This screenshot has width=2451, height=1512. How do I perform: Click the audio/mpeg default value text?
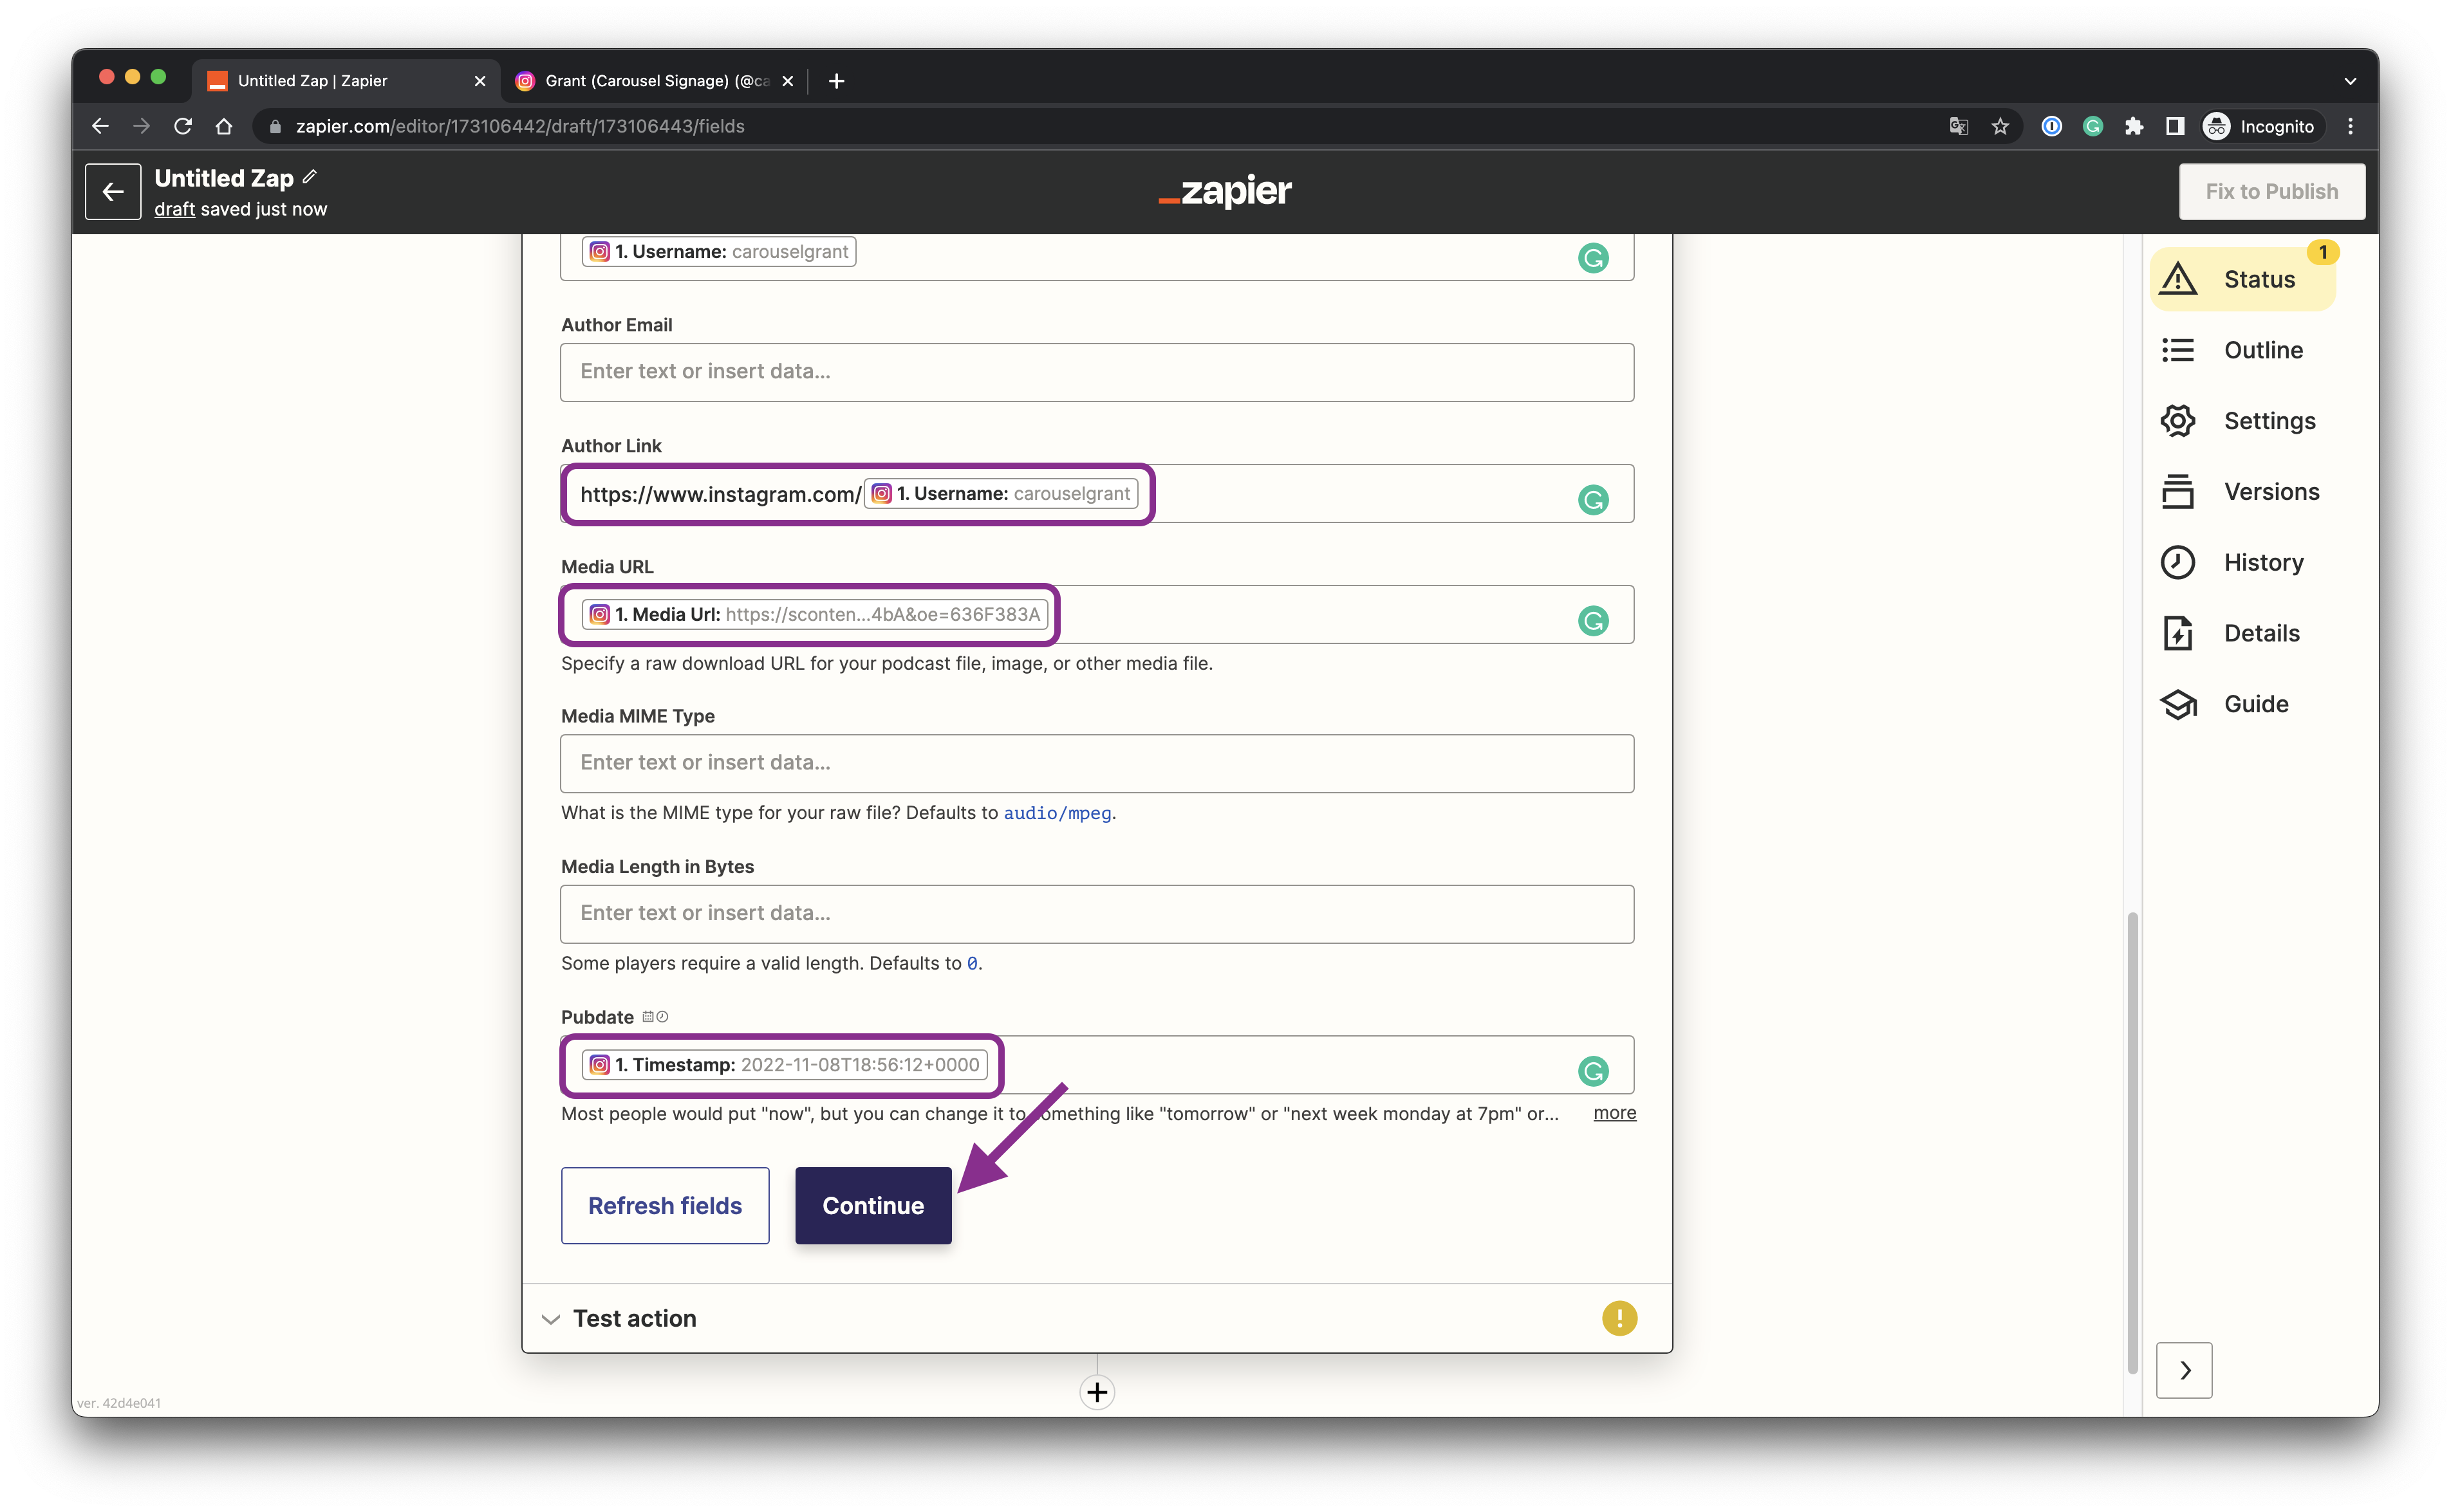[x=1056, y=813]
